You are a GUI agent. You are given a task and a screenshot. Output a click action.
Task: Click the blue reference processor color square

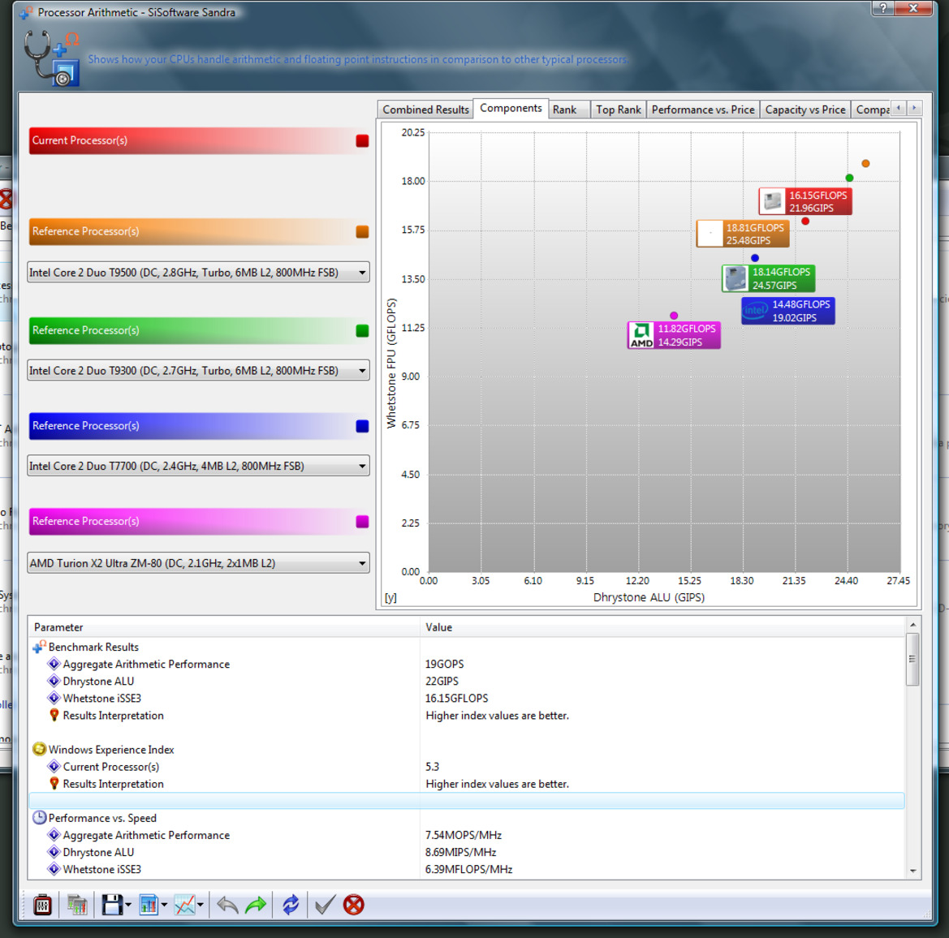[x=362, y=426]
